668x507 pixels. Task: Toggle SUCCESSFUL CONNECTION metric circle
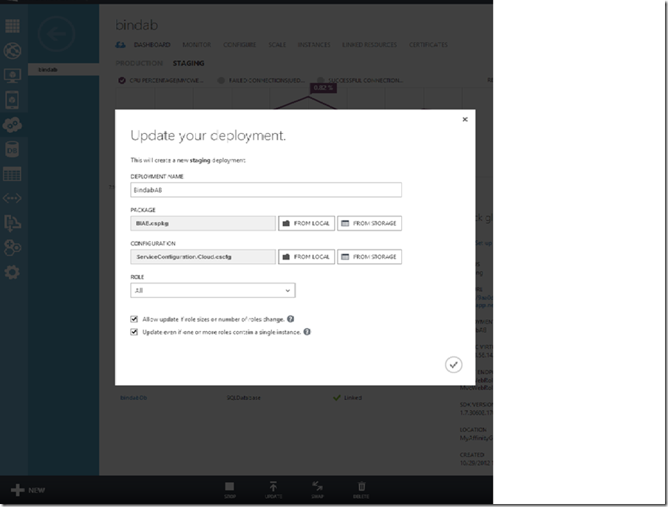pyautogui.click(x=321, y=80)
